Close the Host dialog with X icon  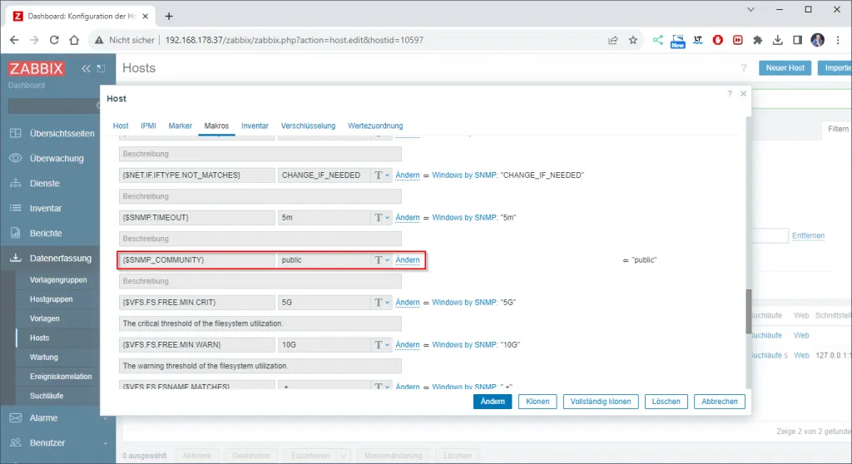tap(743, 95)
